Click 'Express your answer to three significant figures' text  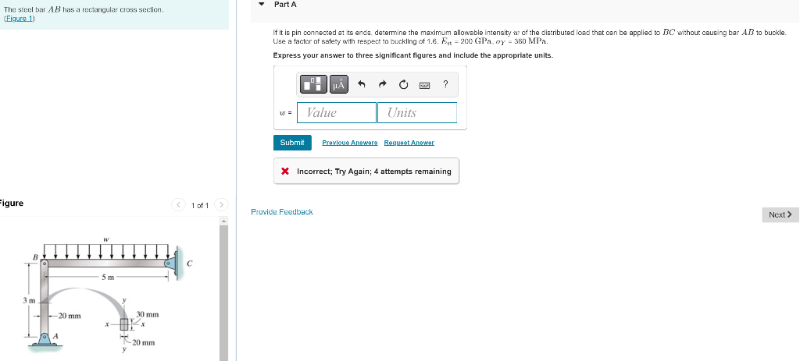tap(412, 55)
